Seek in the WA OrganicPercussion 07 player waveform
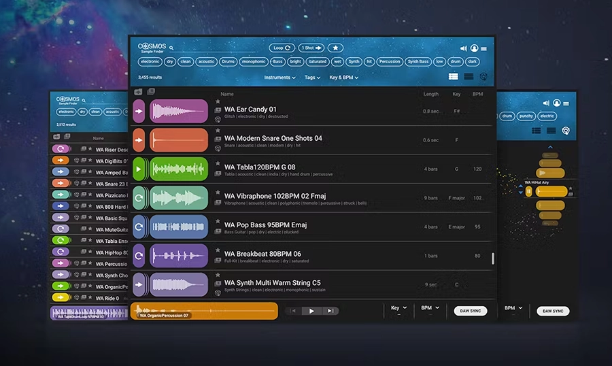This screenshot has width=612, height=366. (204, 311)
